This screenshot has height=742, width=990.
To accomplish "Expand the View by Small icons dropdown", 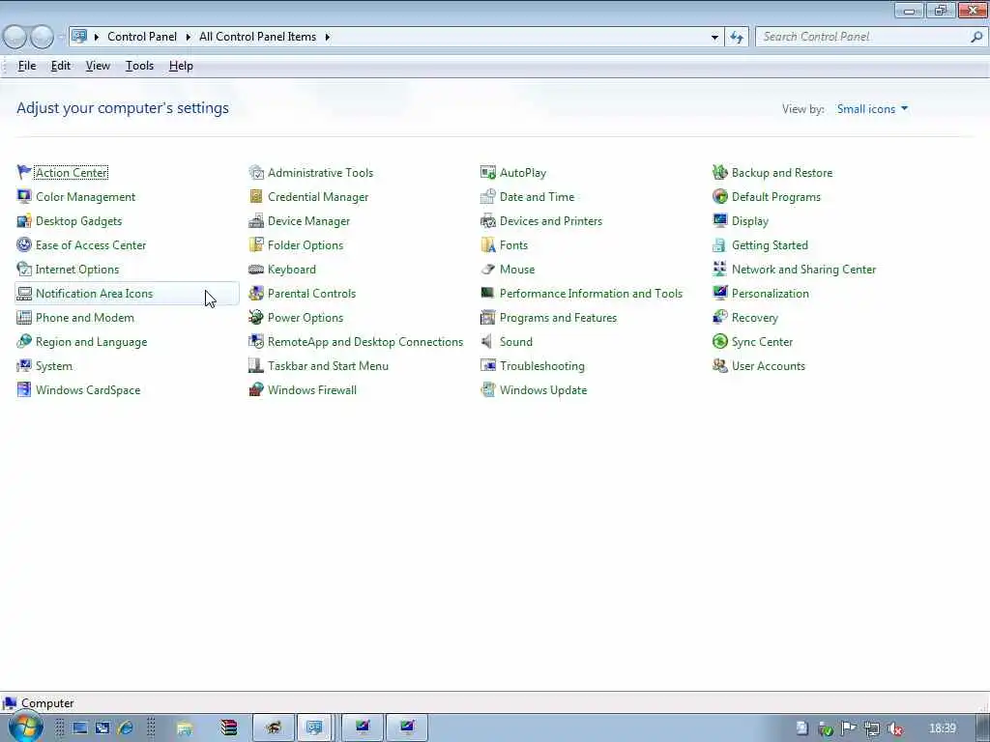I will [x=873, y=109].
